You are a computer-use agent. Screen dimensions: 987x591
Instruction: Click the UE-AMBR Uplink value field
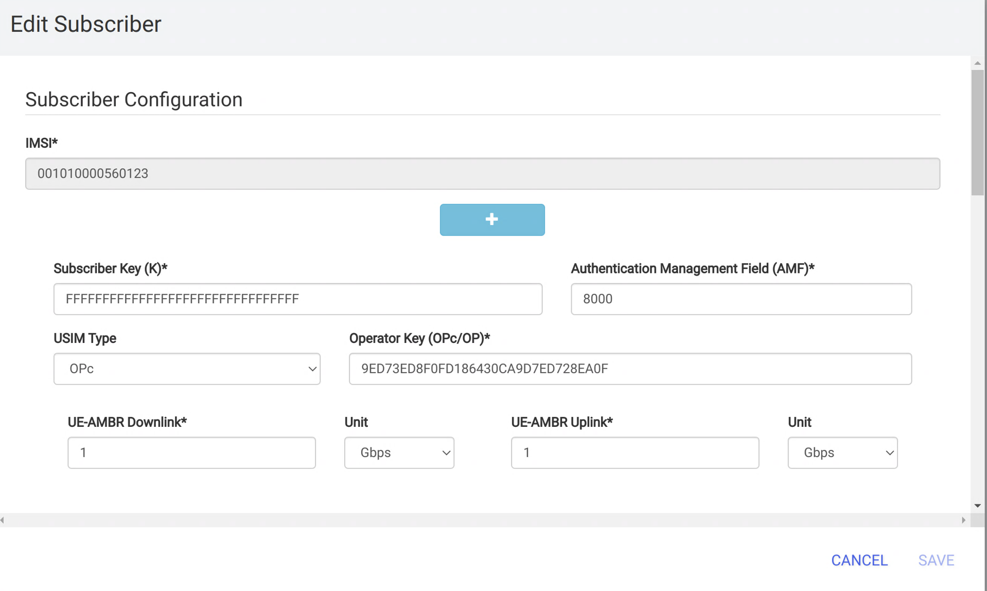[x=634, y=453]
